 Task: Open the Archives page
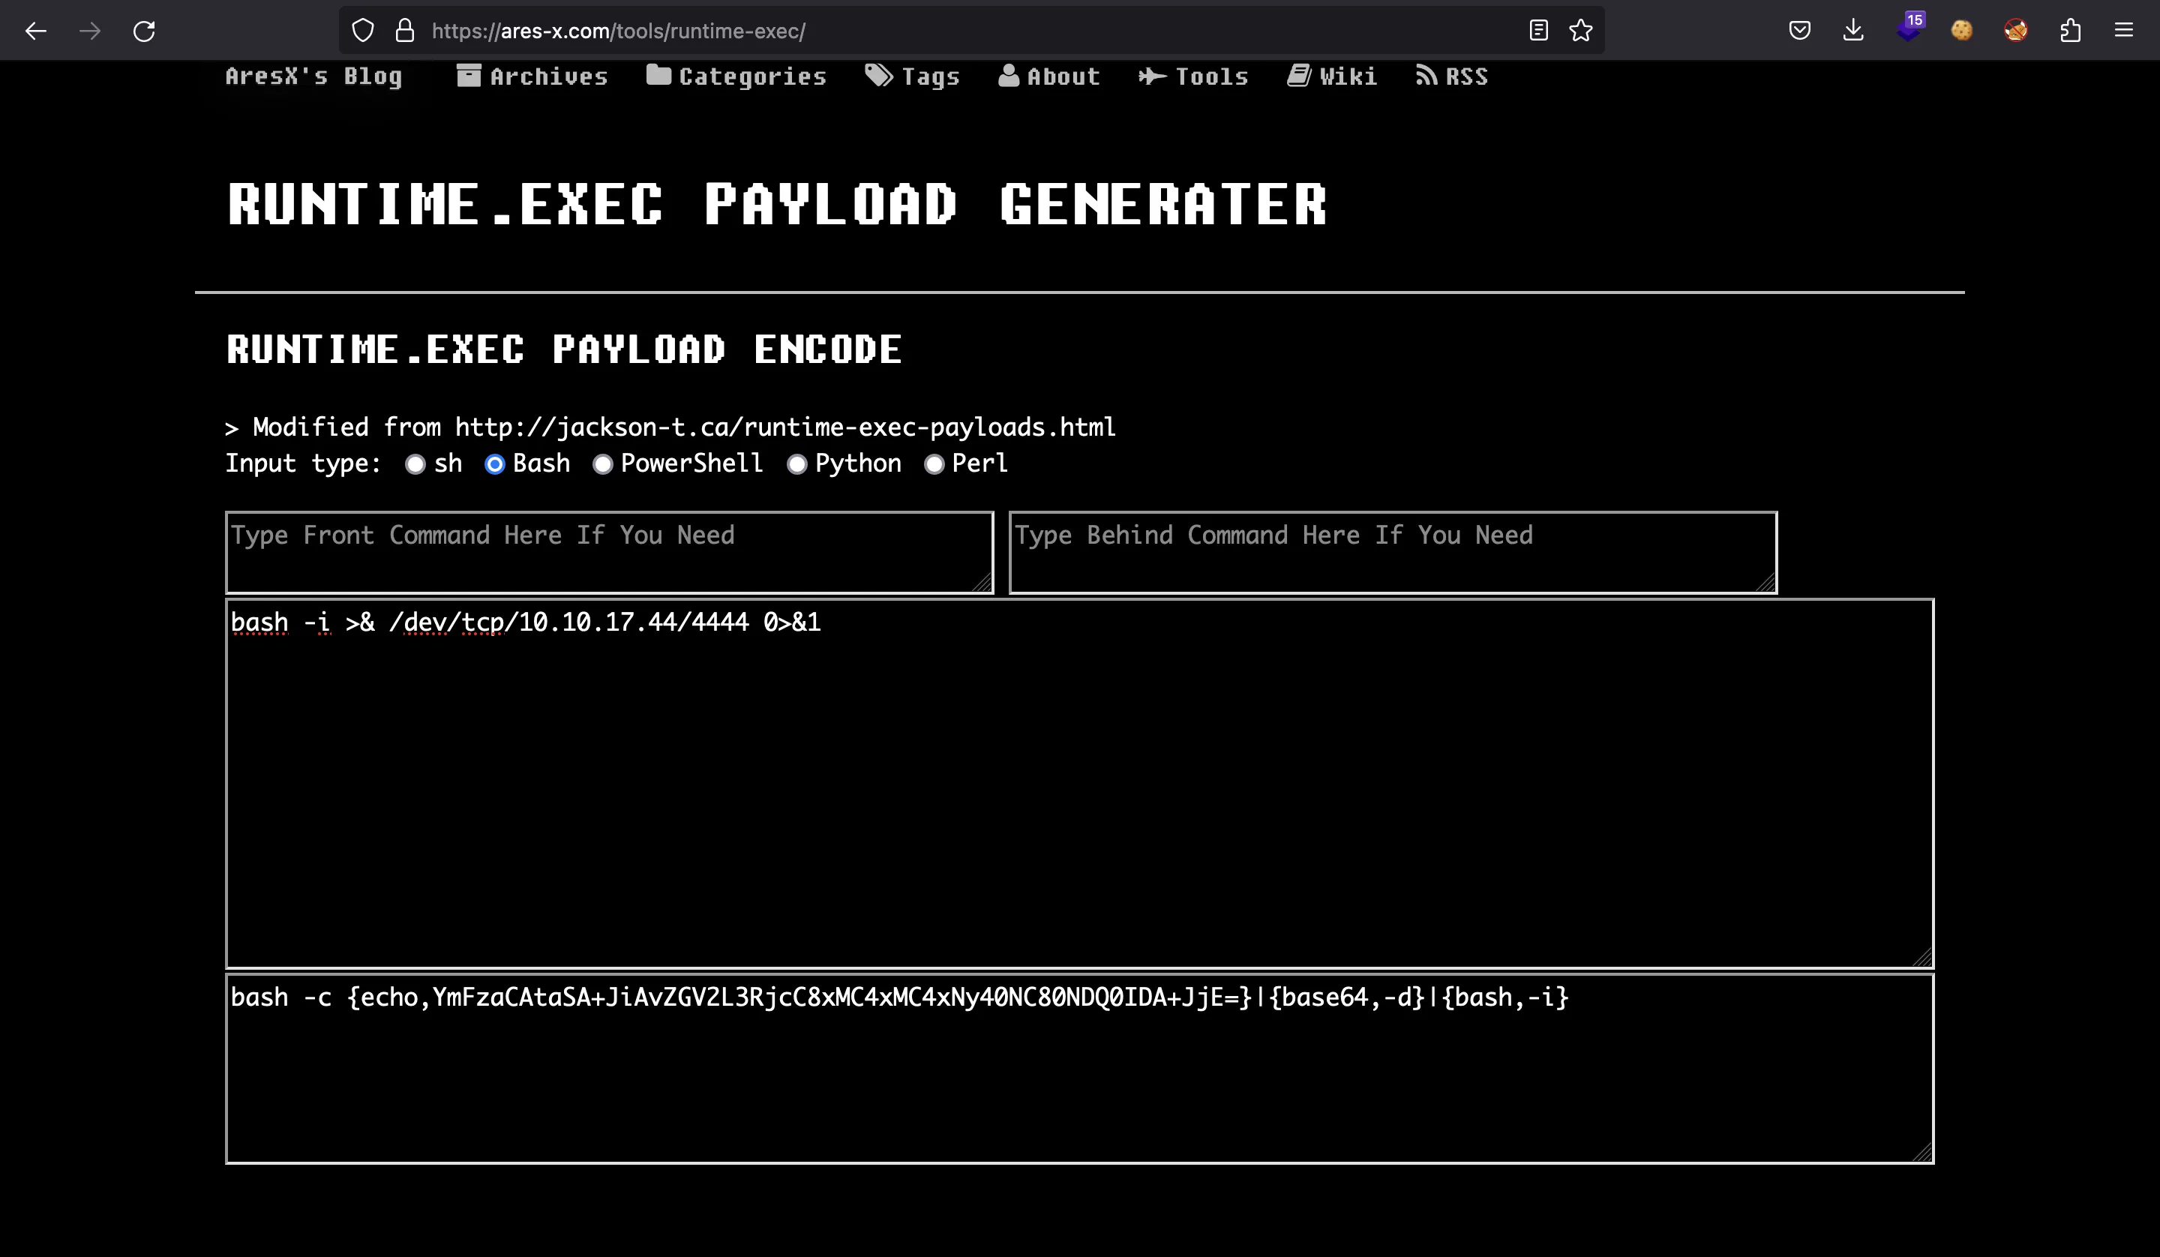[x=532, y=76]
